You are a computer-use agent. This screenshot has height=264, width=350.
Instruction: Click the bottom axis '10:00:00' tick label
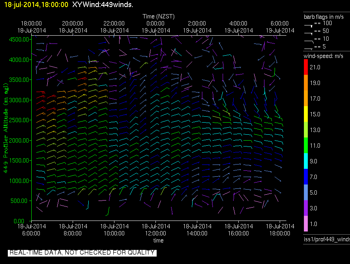click(114, 233)
